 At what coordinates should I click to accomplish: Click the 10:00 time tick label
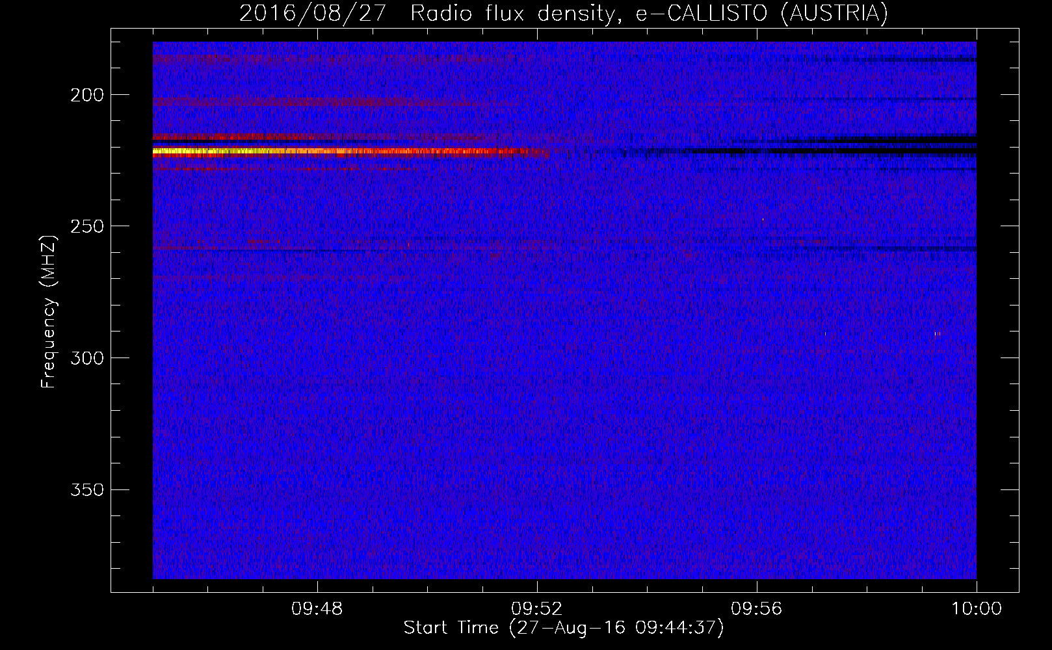(x=977, y=609)
